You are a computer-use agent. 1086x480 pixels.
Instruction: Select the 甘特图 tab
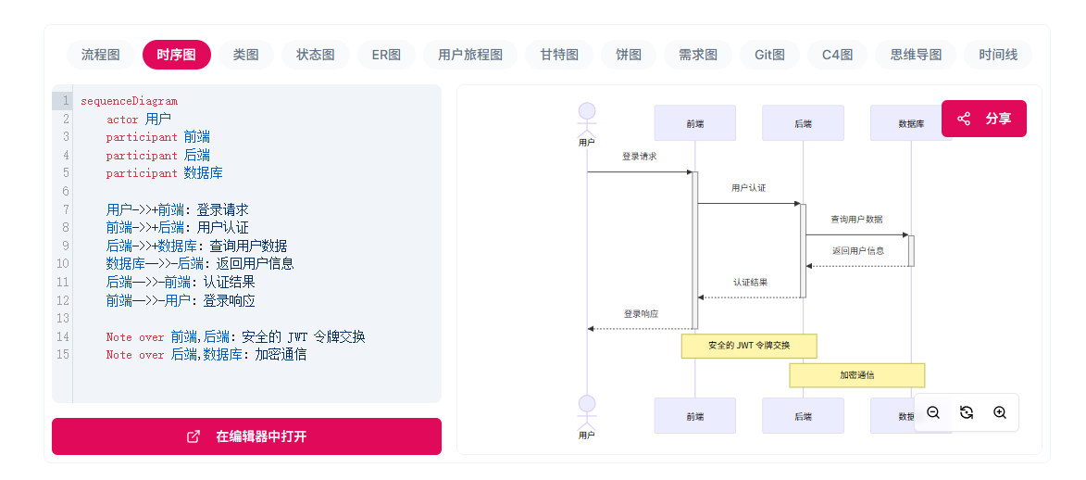[559, 55]
